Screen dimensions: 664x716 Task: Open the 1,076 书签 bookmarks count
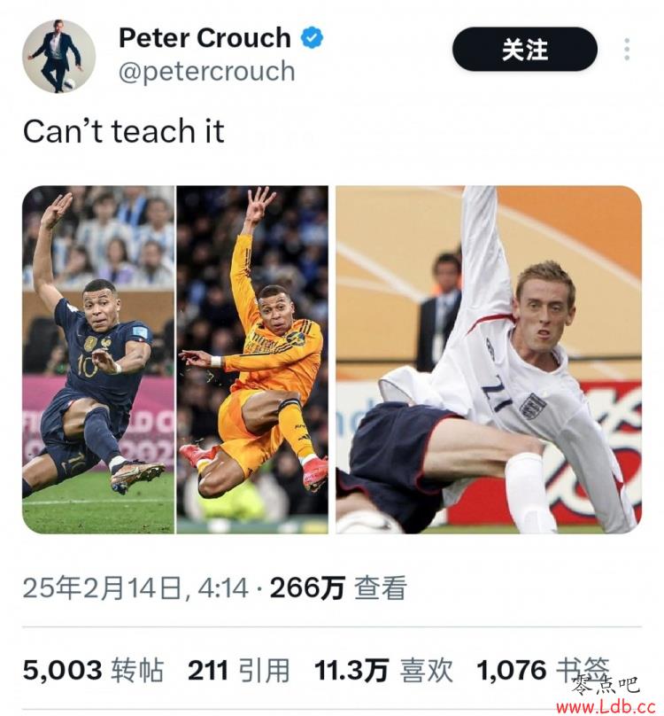[543, 670]
